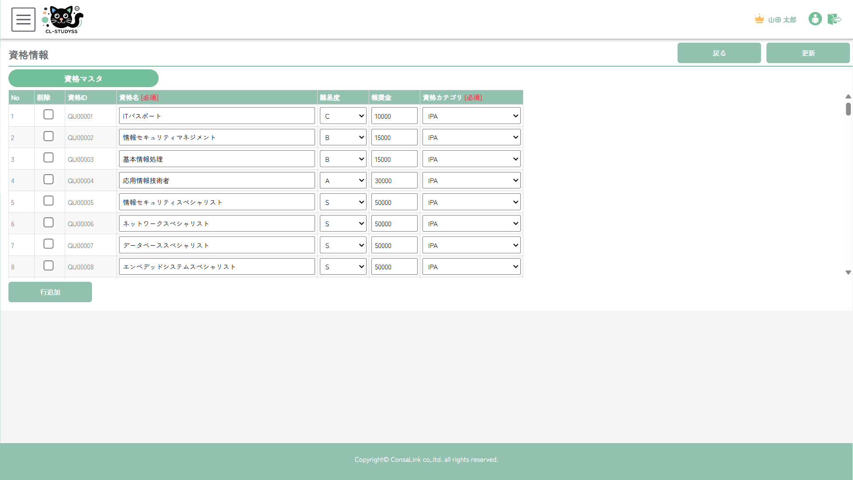Check delete box for QU00001 row

[x=48, y=115]
